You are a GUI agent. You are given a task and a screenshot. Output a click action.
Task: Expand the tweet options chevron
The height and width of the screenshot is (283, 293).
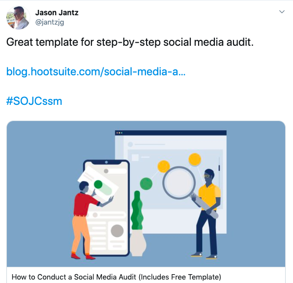(x=282, y=12)
